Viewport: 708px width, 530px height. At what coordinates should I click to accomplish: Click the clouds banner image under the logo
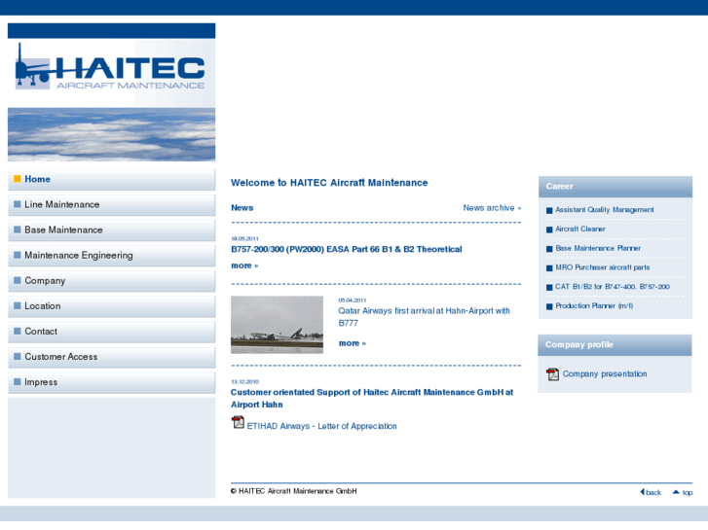click(112, 134)
